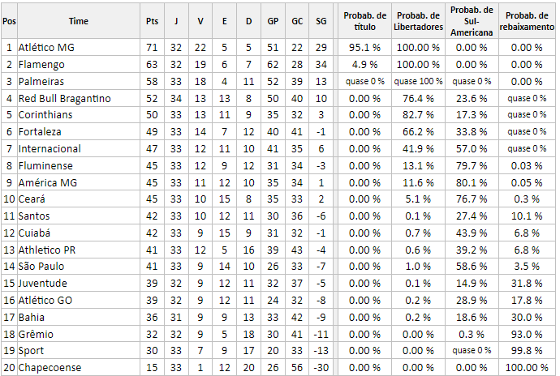
Task: Click the Probab. de rebaixamento header
Action: tap(527, 21)
